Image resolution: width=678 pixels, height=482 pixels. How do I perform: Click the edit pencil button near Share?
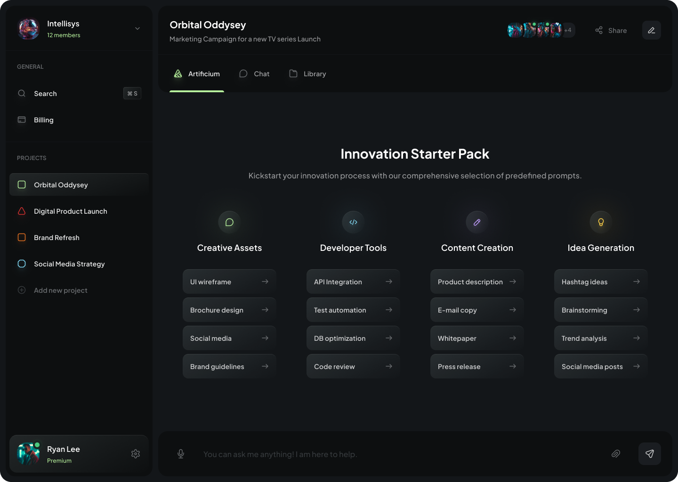(x=651, y=30)
